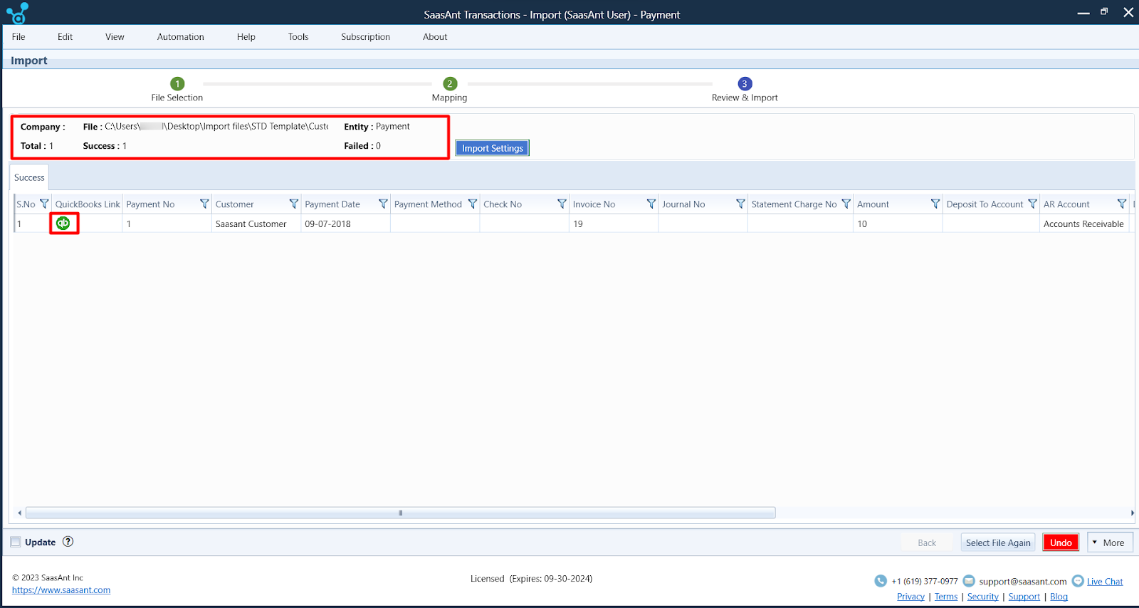Screen dimensions: 1139x608
Task: Filter the Check No column
Action: coord(562,204)
